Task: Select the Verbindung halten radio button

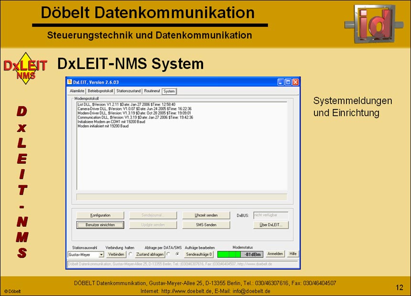Action: pyautogui.click(x=130, y=254)
